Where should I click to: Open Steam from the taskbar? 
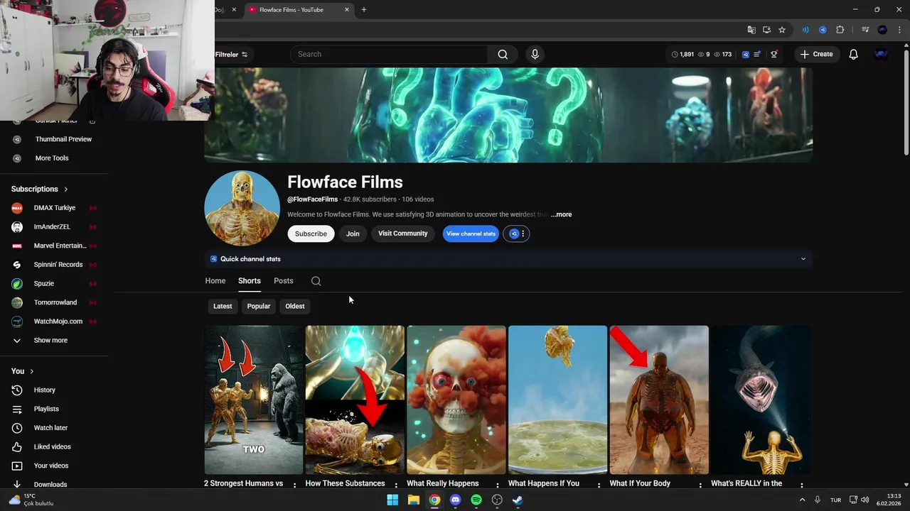tap(518, 500)
